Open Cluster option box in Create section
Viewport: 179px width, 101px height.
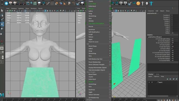tap(110, 1)
